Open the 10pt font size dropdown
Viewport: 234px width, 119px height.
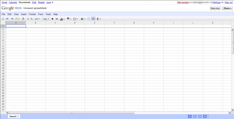tap(46, 19)
